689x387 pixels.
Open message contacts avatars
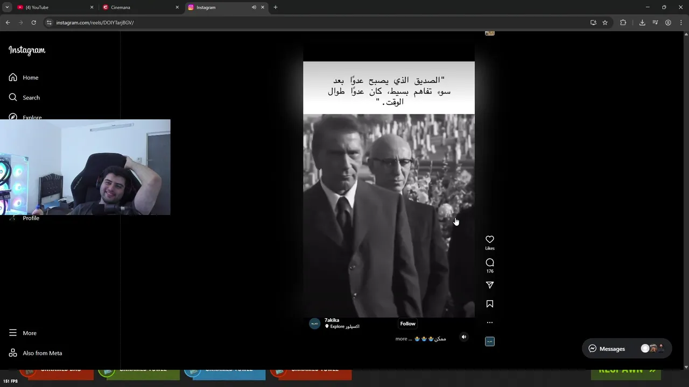[x=652, y=348]
